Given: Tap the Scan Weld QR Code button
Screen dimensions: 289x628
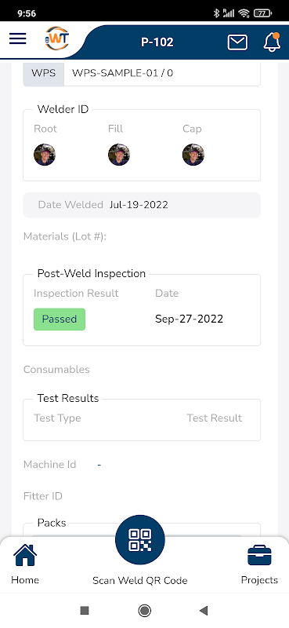Looking at the screenshot, I should tap(140, 539).
